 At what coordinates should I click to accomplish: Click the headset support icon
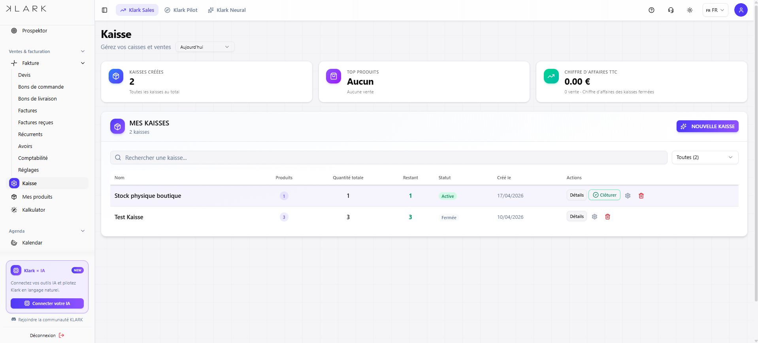coord(671,10)
